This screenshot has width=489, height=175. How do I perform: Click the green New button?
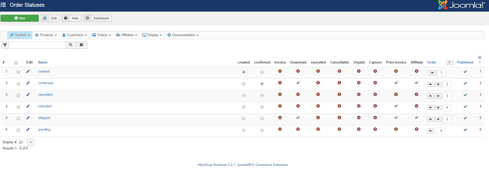click(20, 18)
